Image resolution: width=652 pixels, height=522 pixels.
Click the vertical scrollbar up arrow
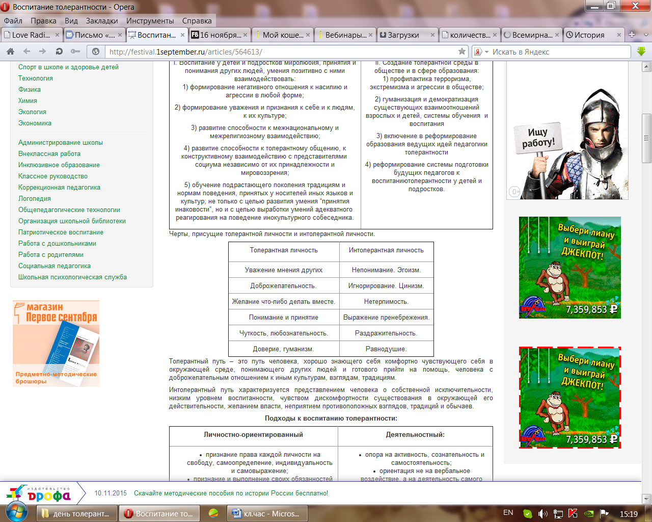pyautogui.click(x=647, y=67)
